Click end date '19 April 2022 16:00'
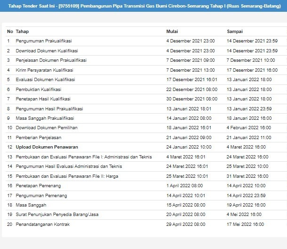 [246, 205]
